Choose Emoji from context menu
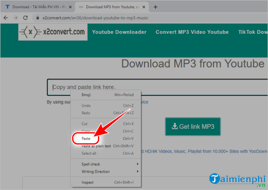 (x=106, y=95)
